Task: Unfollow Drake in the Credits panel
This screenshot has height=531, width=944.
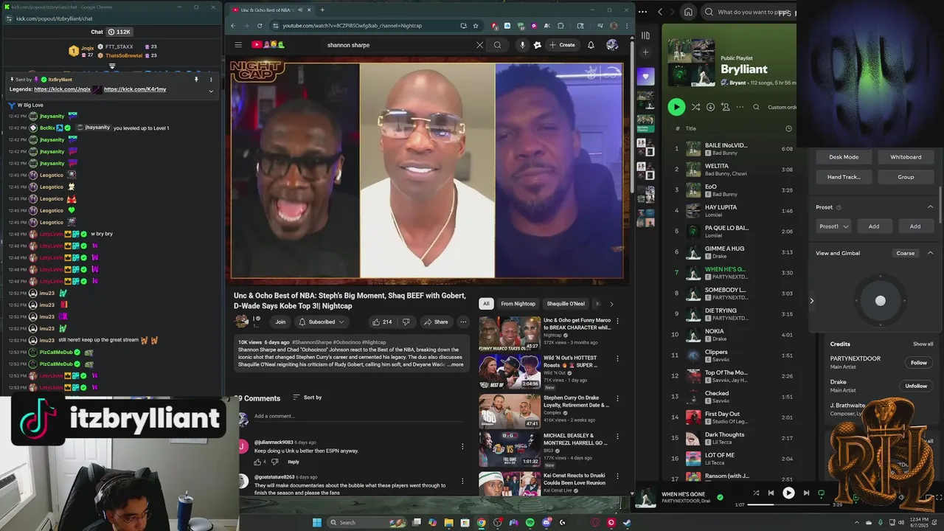Action: (x=916, y=386)
